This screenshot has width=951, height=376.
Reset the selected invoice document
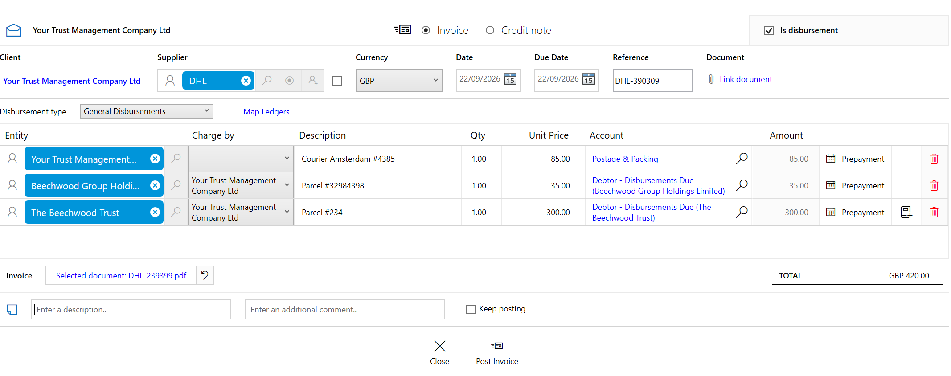tap(205, 275)
